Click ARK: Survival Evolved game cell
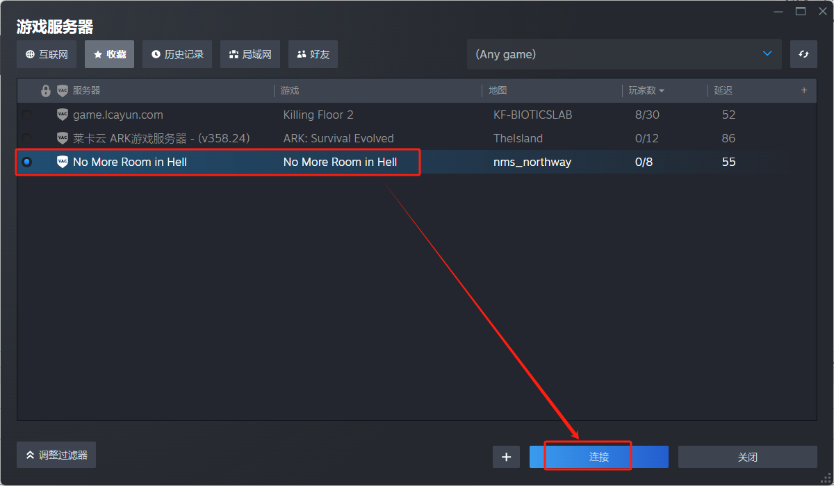Viewport: 834px width, 486px height. point(338,138)
